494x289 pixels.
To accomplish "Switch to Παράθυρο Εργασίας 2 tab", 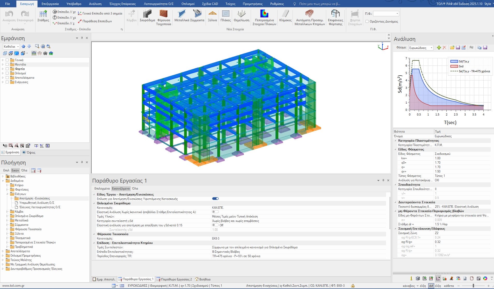I will 174,279.
